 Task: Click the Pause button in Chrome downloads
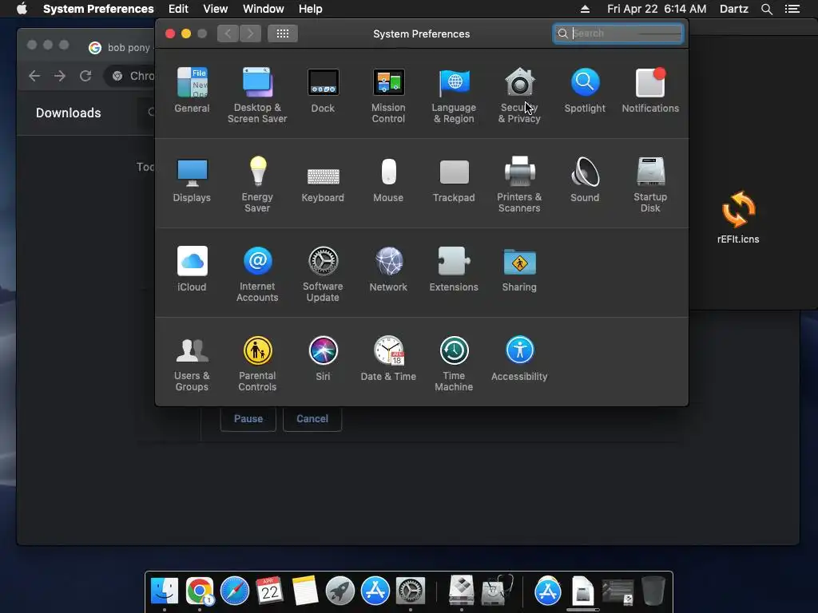pos(248,418)
